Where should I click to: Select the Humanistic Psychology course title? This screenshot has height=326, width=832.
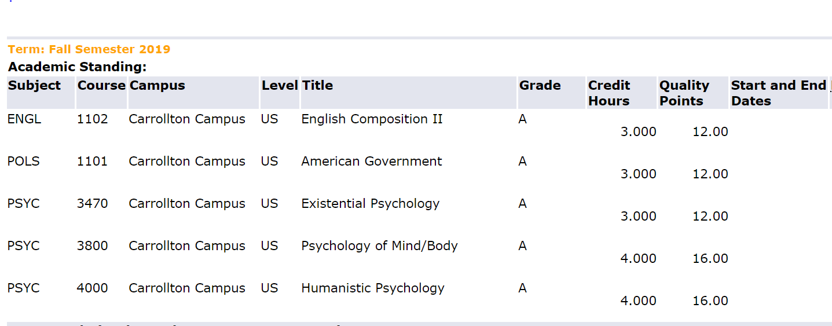tap(373, 288)
